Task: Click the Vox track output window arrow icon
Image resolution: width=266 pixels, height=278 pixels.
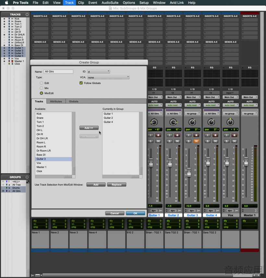Action: [237, 211]
